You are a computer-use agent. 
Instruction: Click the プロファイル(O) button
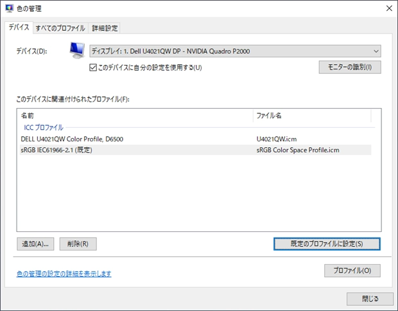(x=352, y=271)
